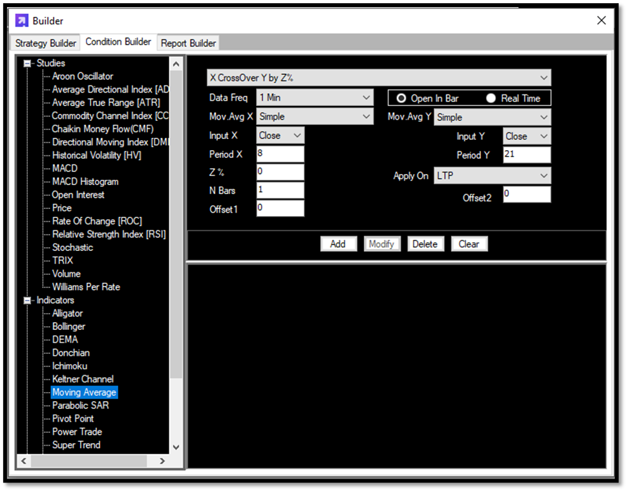This screenshot has width=627, height=491.
Task: Select Historical Volatility [HV]
Action: pos(97,156)
